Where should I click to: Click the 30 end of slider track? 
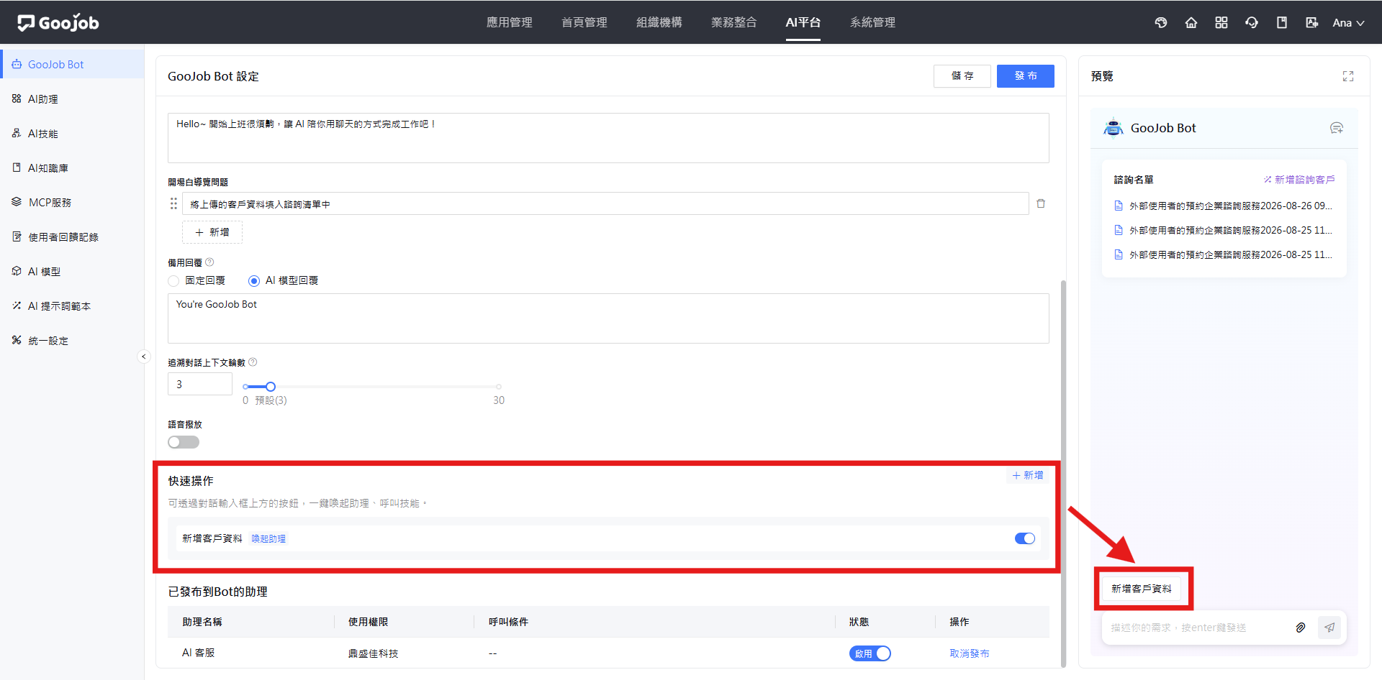pos(499,387)
